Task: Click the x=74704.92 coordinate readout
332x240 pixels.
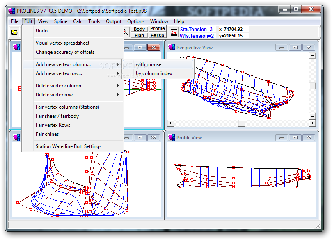Action: (231, 29)
